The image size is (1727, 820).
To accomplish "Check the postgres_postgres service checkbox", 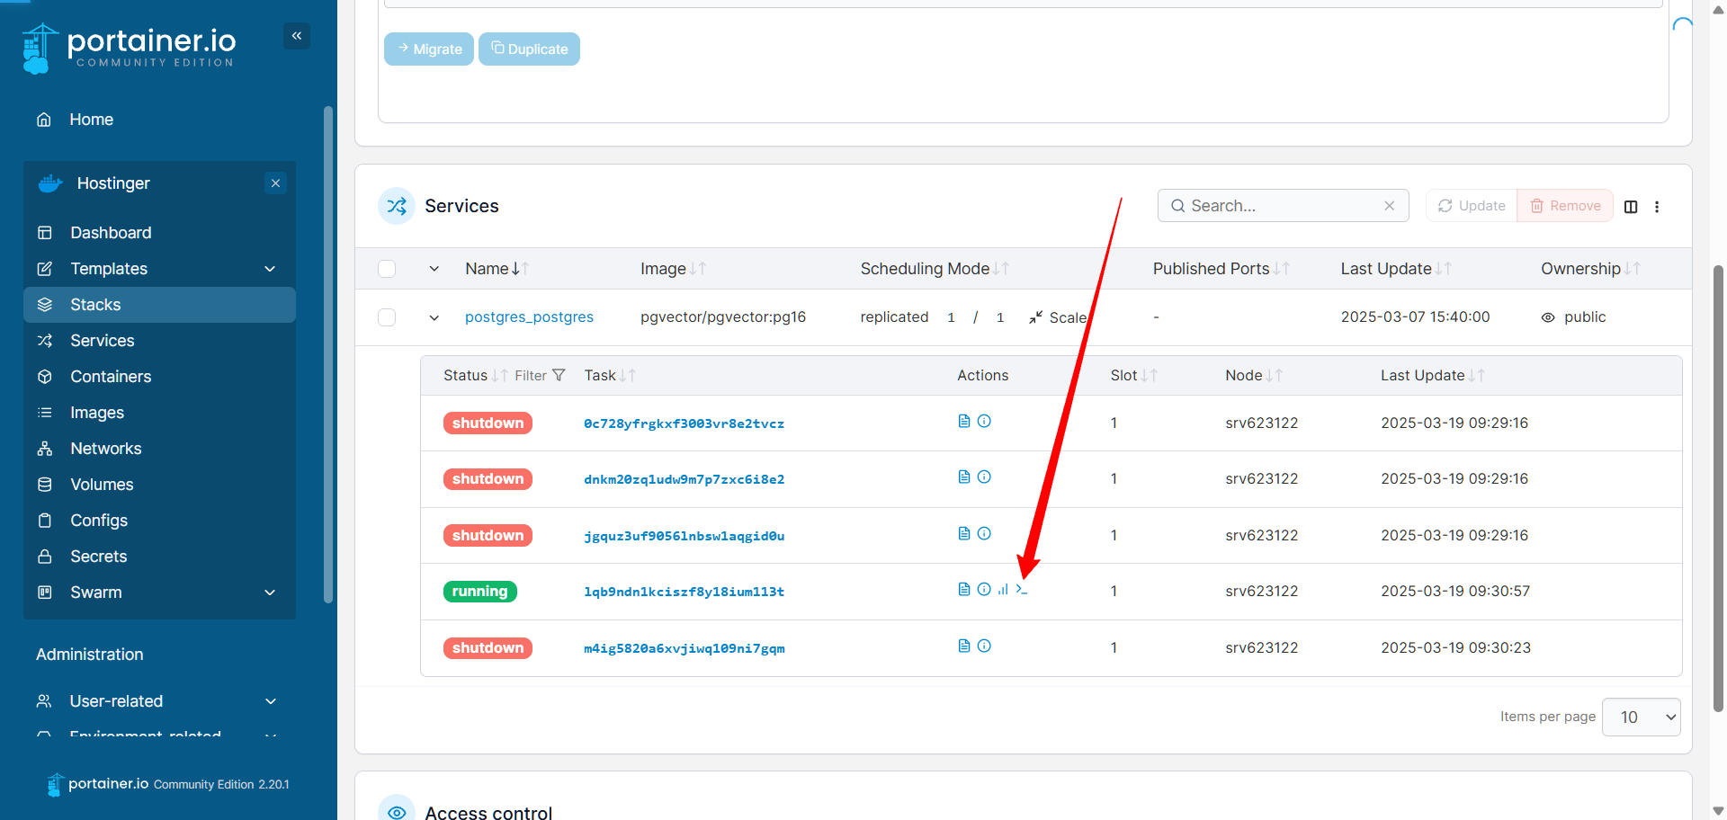I will point(387,317).
